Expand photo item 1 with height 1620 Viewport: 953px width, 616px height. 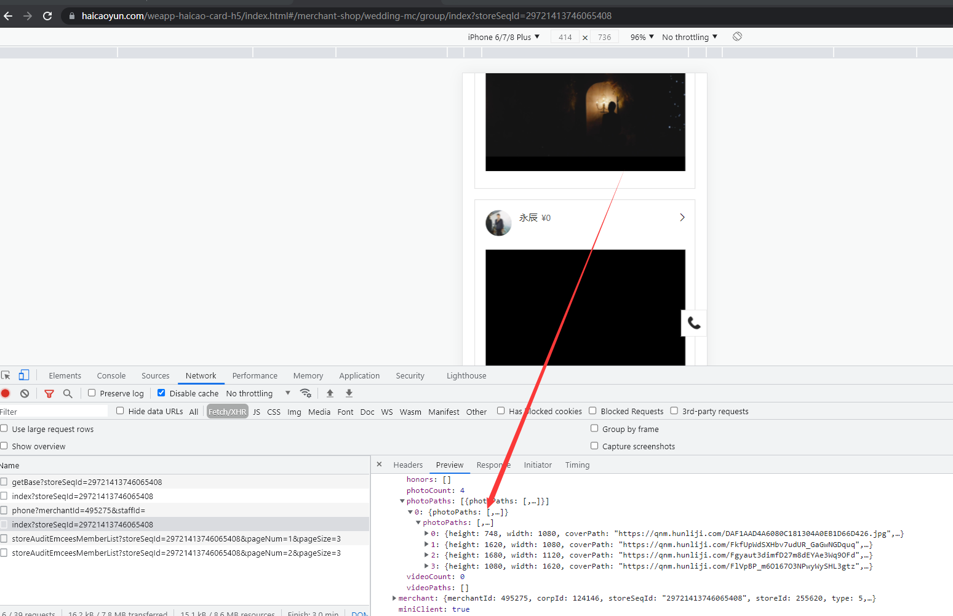pyautogui.click(x=426, y=545)
